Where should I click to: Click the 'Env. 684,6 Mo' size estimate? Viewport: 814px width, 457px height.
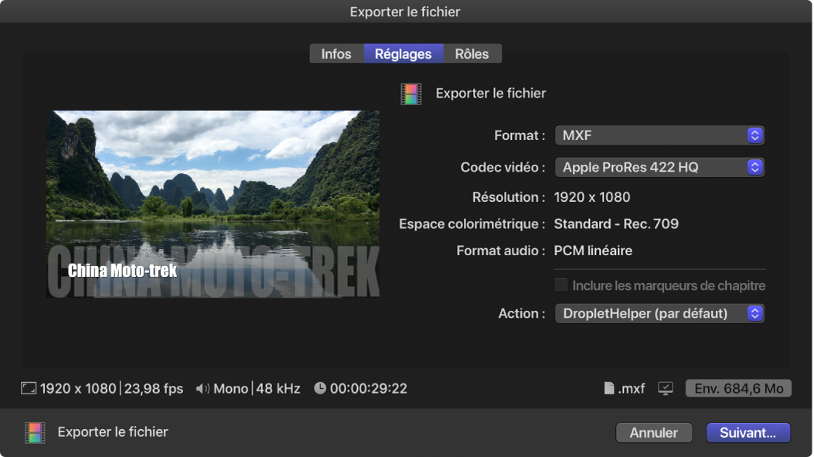click(737, 388)
